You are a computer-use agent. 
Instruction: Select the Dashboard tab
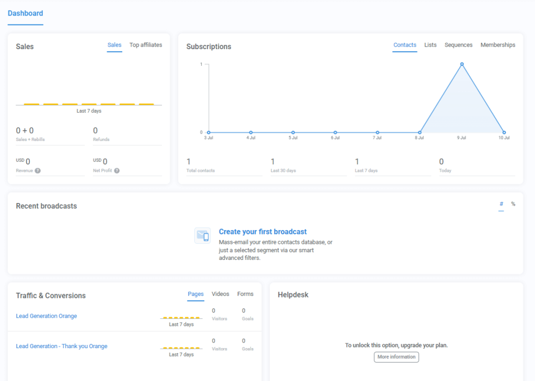(x=25, y=13)
